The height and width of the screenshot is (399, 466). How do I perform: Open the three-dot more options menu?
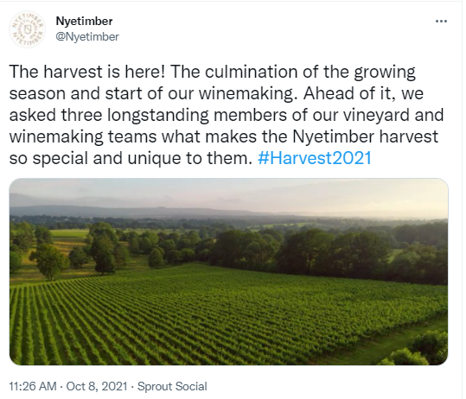pos(441,21)
